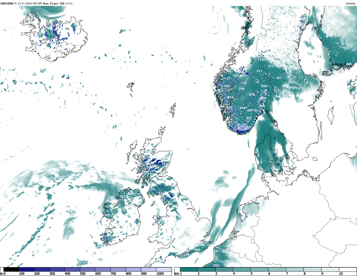This screenshot has height=276, width=357.
Task: Click the 5–6 km legend color swatch
Action: click(x=259, y=270)
